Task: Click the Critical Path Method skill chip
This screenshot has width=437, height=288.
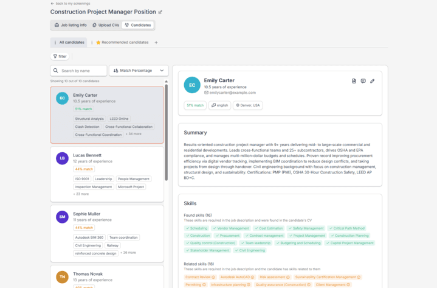Action: click(x=346, y=228)
